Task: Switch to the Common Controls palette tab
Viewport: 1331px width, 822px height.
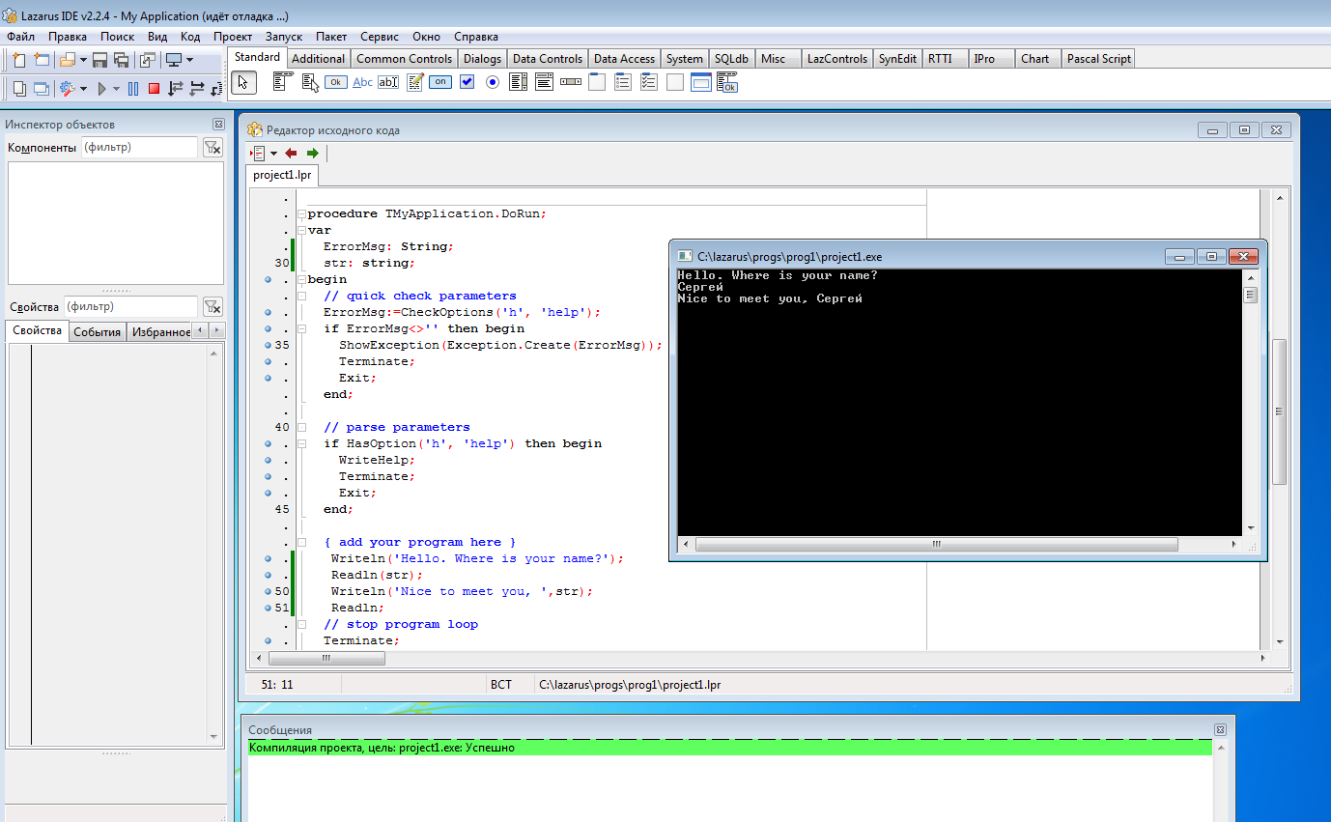Action: [x=404, y=59]
